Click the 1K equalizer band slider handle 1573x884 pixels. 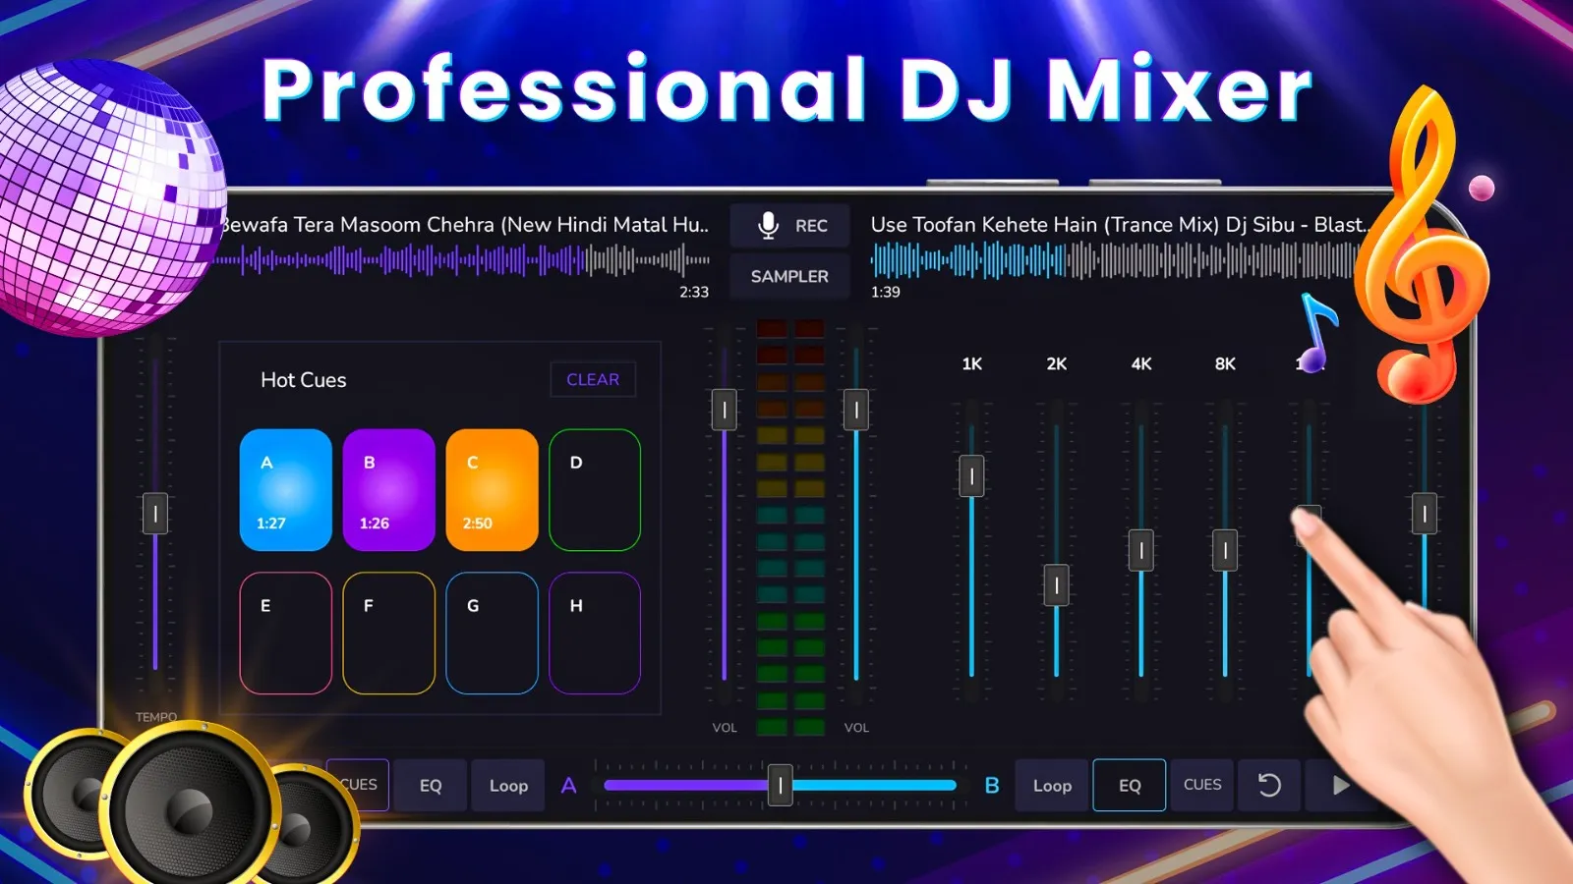pos(971,476)
